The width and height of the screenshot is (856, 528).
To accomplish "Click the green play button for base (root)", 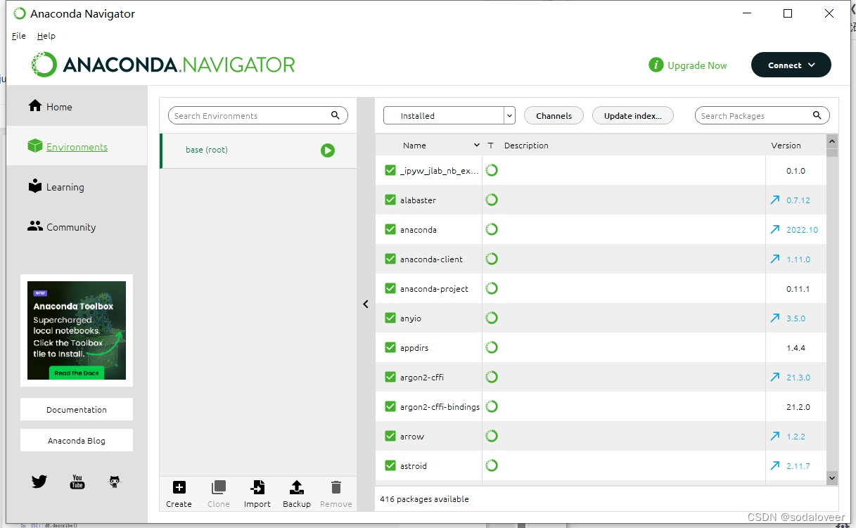I will 328,150.
